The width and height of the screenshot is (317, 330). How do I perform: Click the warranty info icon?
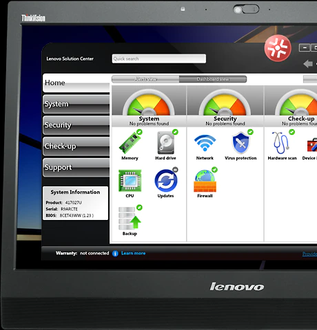pyautogui.click(x=115, y=254)
